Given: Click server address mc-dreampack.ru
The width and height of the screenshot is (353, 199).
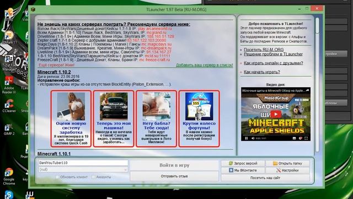Looking at the screenshot, I should click(156, 48).
